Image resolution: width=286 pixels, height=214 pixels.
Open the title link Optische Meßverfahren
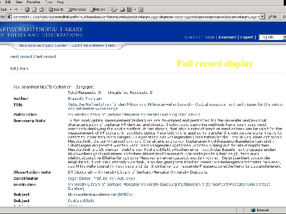176,107
